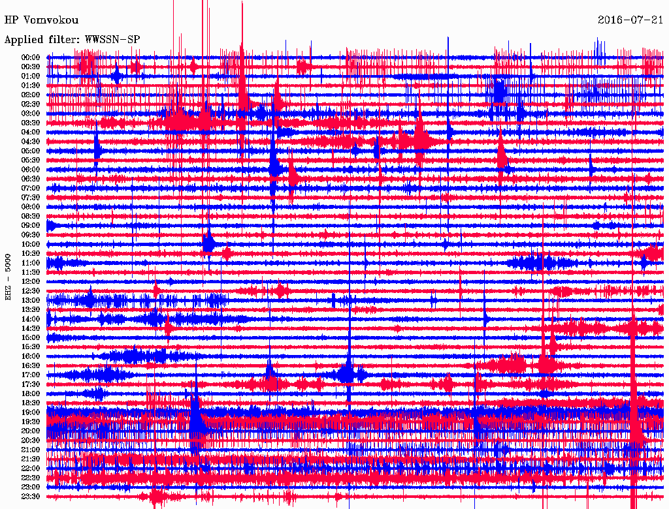Select the 11:30 time label
This screenshot has width=669, height=509.
pos(31,272)
